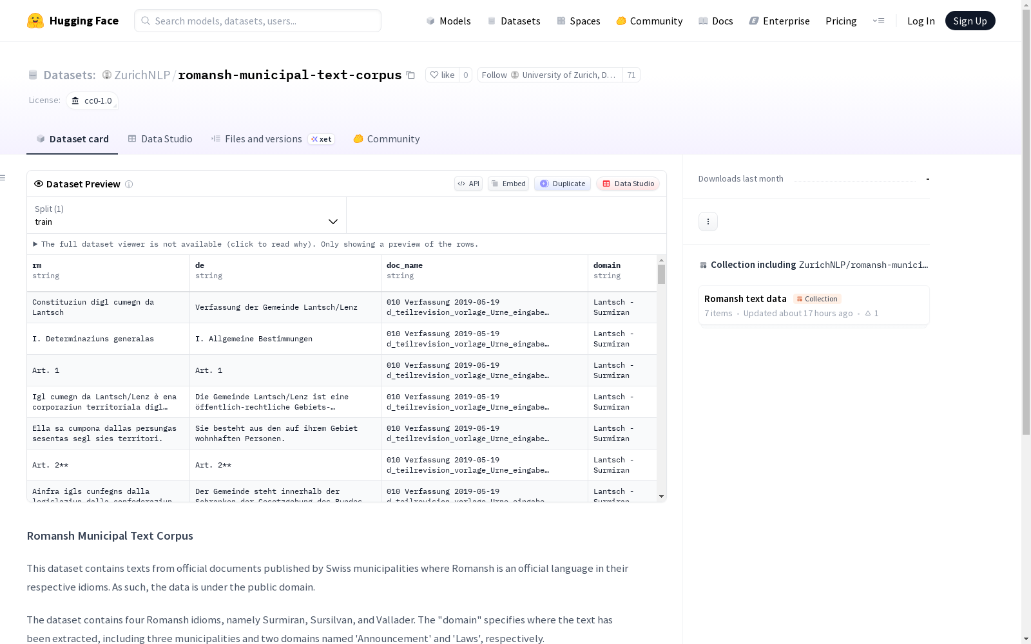Viewport: 1031px width, 644px height.
Task: Open the ZurichNLP organization link
Action: pos(142,75)
